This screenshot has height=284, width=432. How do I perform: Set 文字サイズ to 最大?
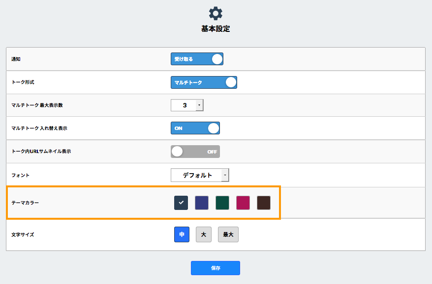pos(228,234)
